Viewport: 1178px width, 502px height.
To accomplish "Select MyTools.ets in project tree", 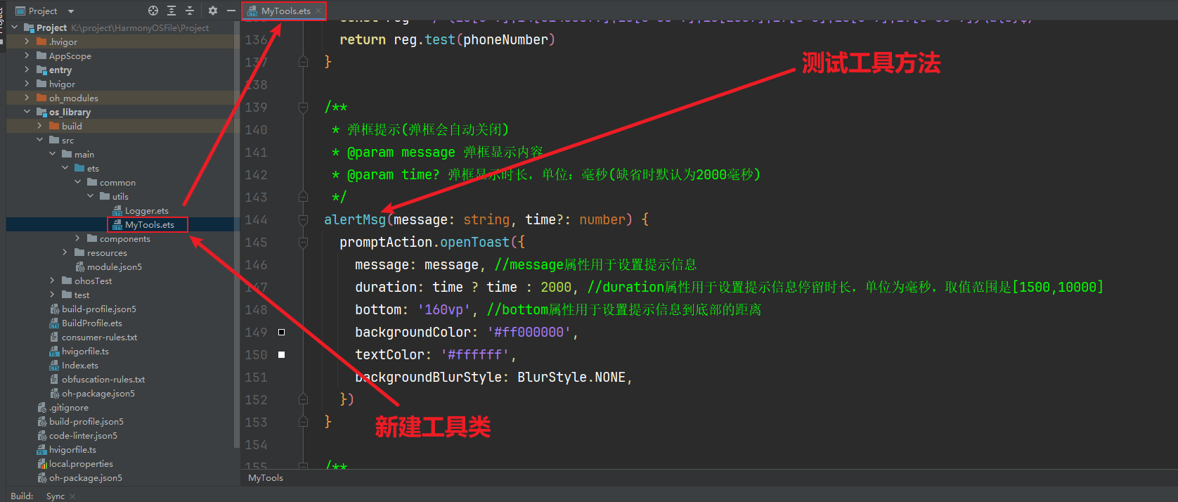I will point(150,225).
